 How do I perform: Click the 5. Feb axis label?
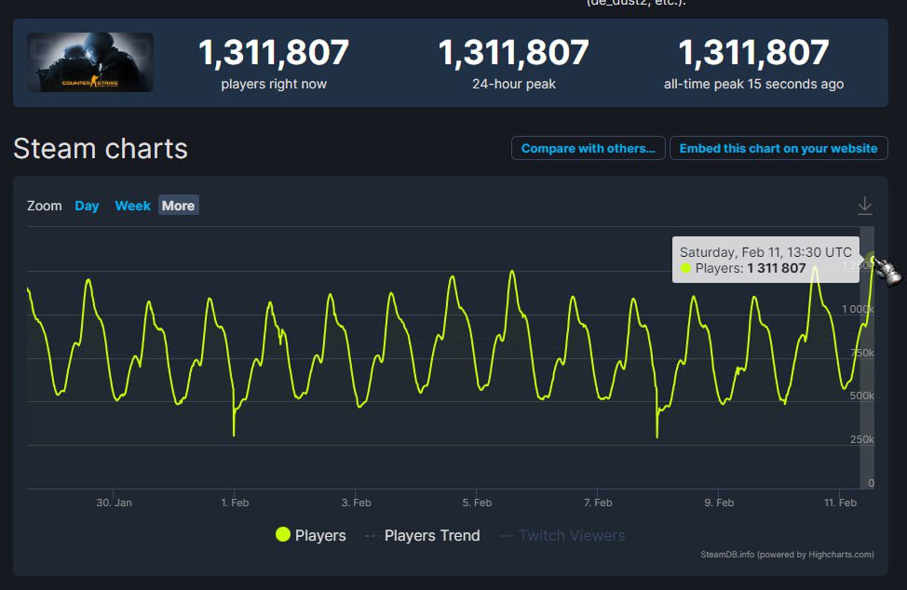tap(477, 503)
